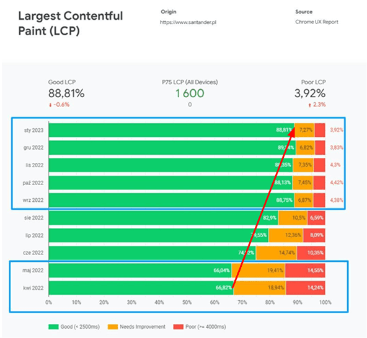Screen dimensions: 367x338
Task: Select the green bar for sty 2023
Action: 172,130
